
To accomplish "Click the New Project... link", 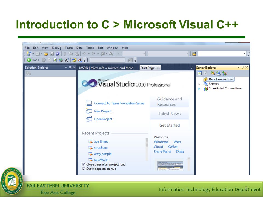I will coord(104,111).
